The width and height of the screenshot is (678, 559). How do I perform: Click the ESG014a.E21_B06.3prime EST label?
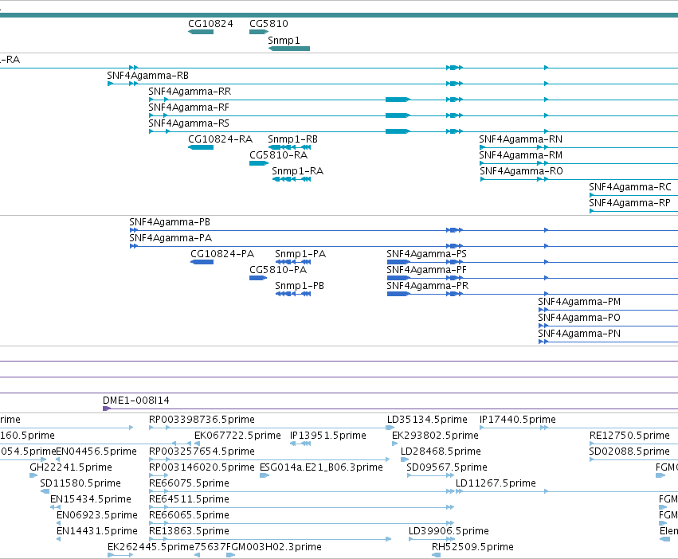321,467
